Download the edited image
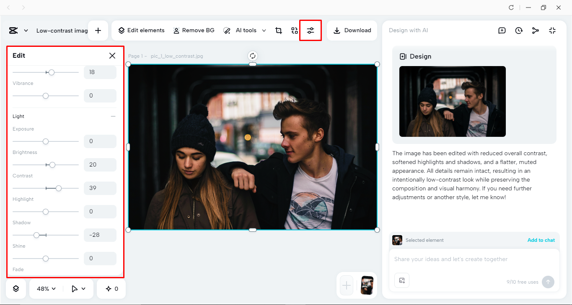The width and height of the screenshot is (572, 305). [x=352, y=31]
